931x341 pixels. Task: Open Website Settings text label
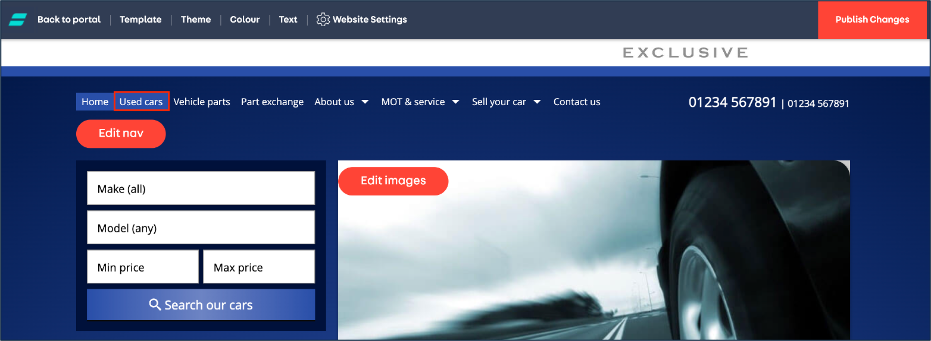[370, 20]
